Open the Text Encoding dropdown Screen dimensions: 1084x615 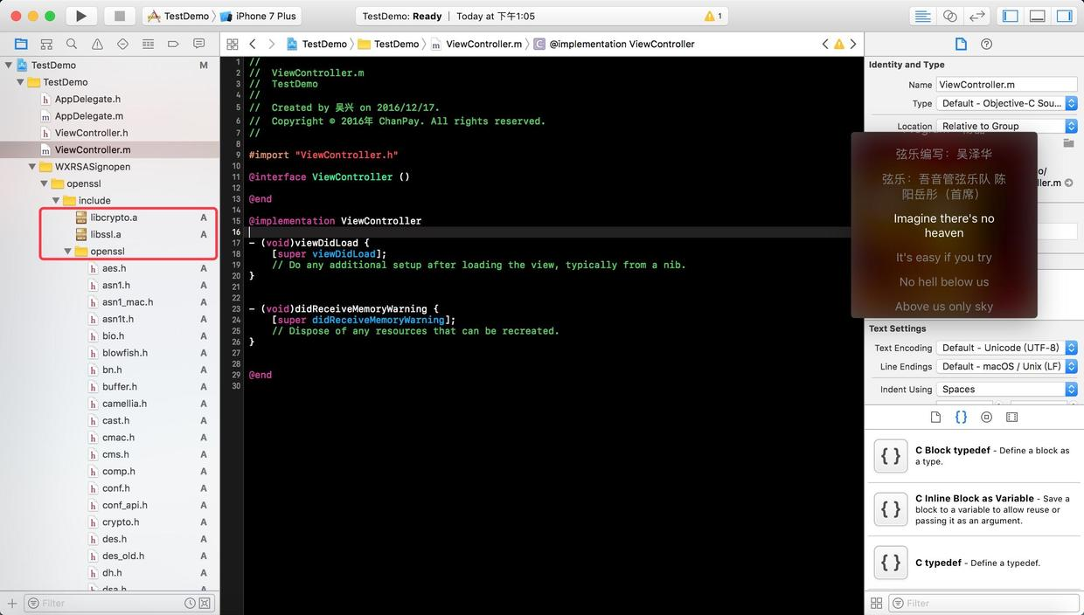point(1006,348)
